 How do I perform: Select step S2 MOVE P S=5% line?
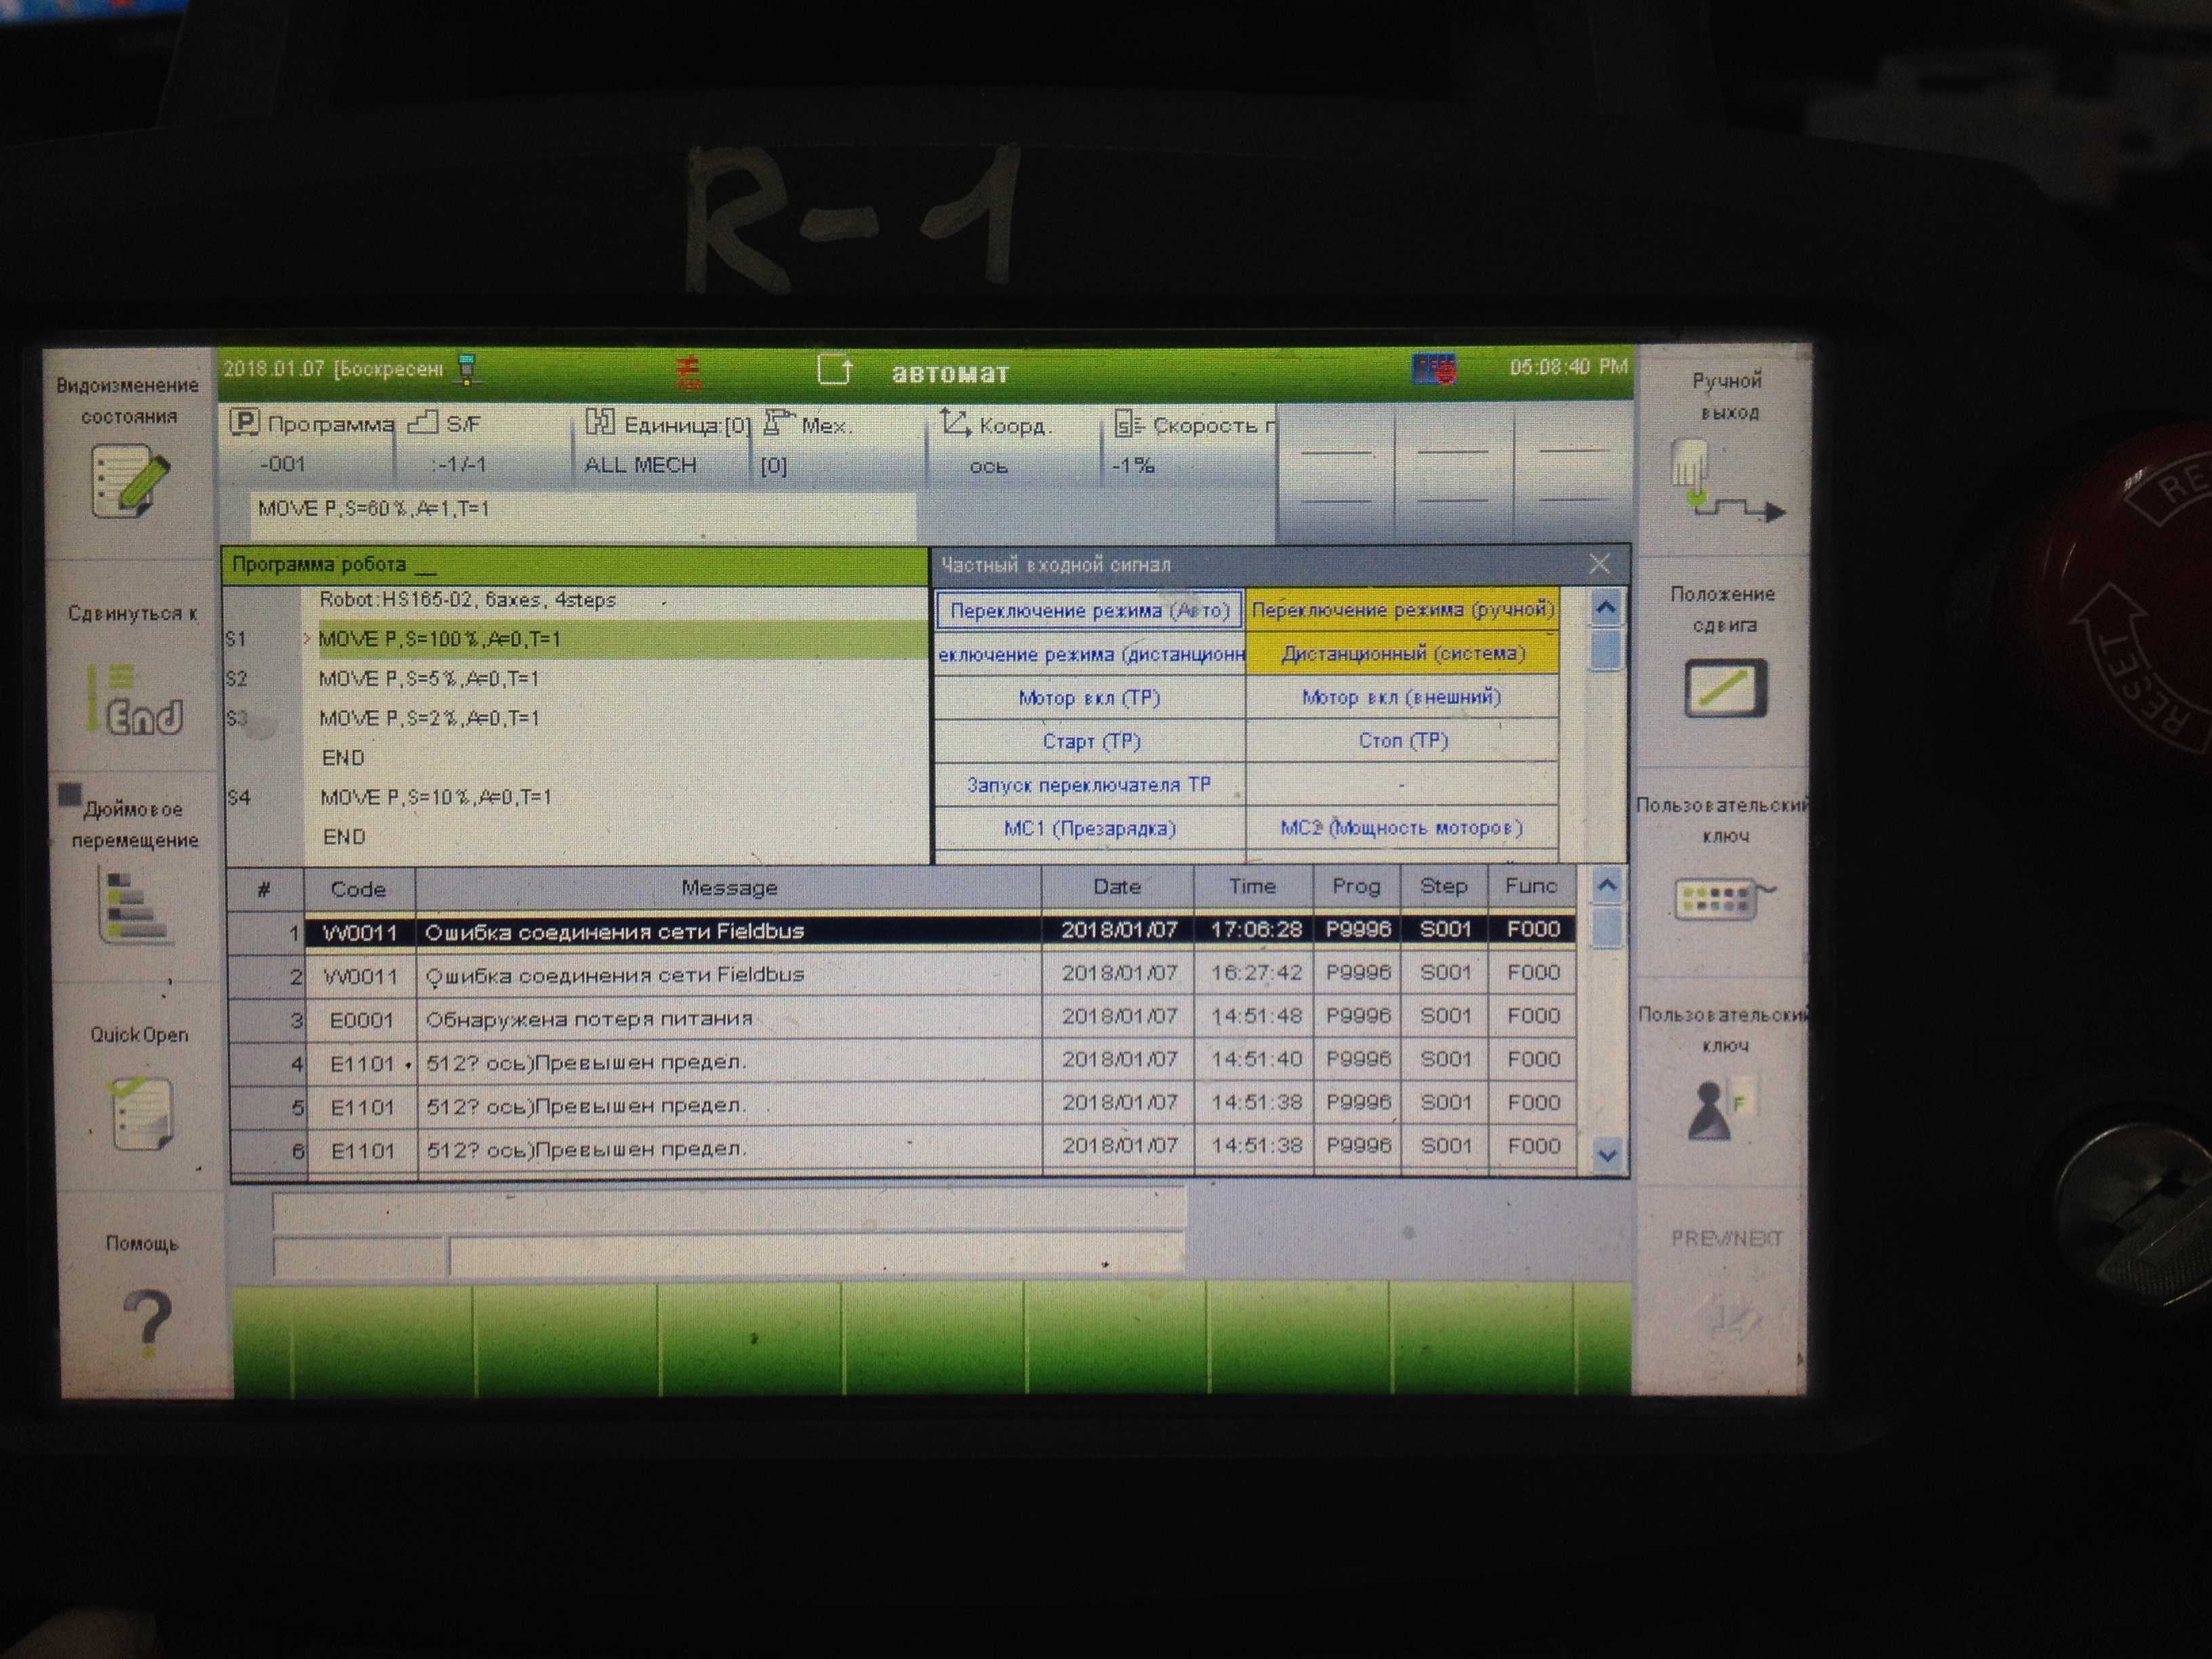(430, 679)
